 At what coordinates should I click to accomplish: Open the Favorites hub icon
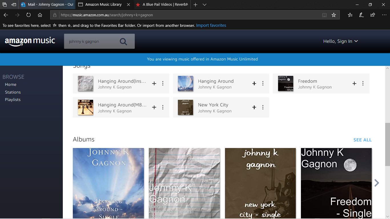350,15
